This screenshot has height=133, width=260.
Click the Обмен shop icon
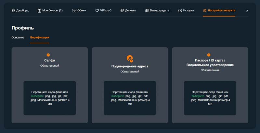(x=74, y=11)
